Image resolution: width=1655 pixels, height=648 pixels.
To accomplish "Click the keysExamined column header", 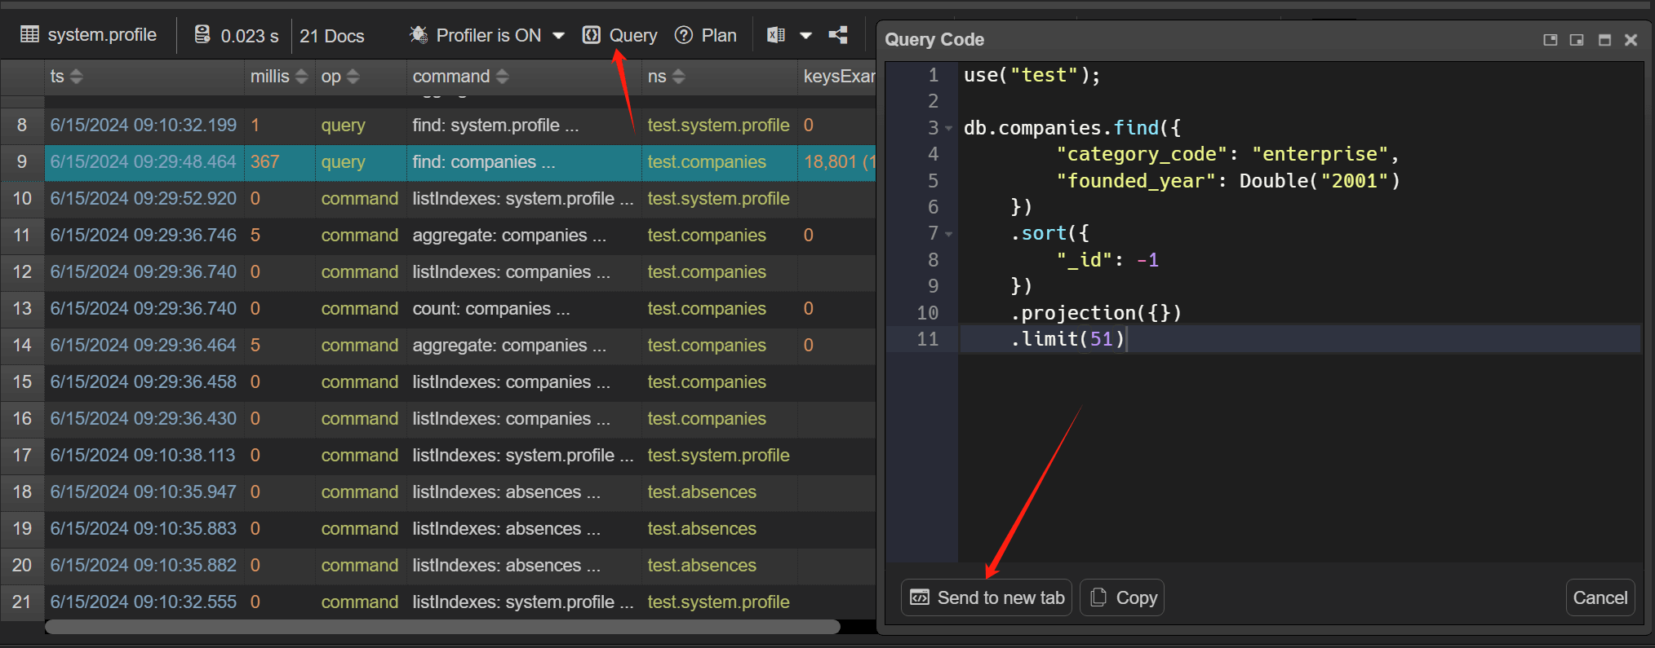I will point(838,76).
